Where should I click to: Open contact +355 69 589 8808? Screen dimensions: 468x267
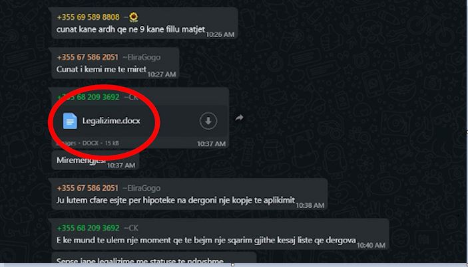tap(88, 17)
